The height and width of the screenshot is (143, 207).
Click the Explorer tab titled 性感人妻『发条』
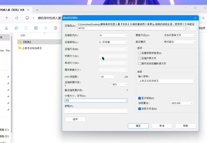[x=12, y=10]
